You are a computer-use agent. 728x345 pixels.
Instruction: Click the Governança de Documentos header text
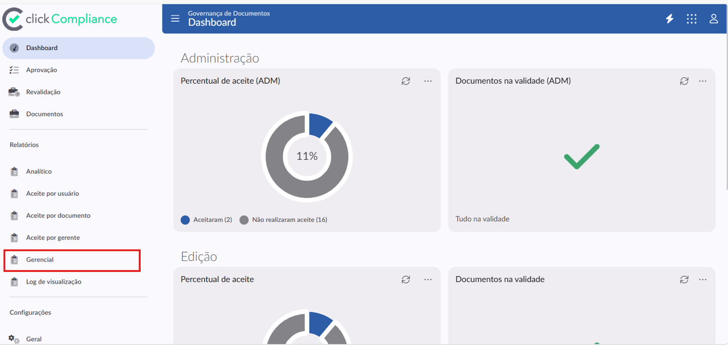point(229,13)
